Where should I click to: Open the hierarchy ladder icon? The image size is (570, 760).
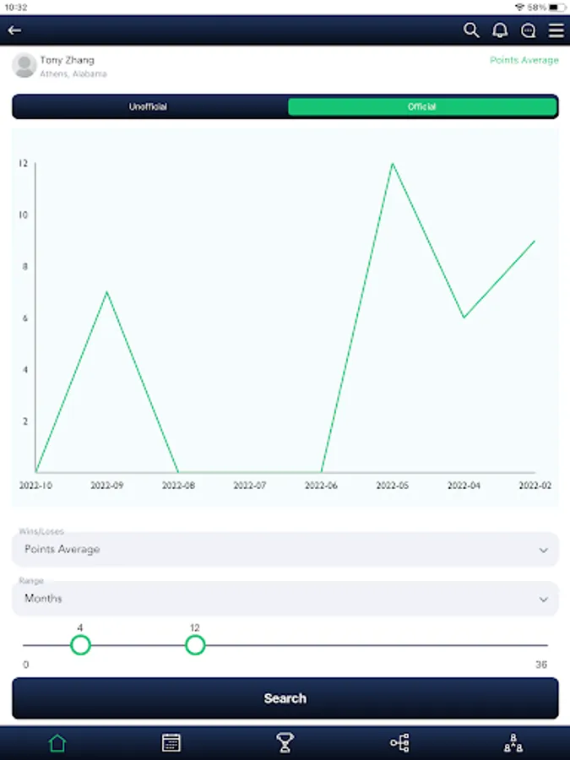[513, 743]
